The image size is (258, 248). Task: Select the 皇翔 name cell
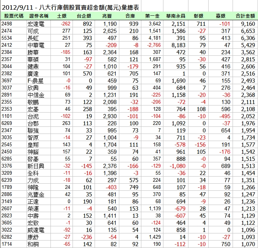coord(33,145)
